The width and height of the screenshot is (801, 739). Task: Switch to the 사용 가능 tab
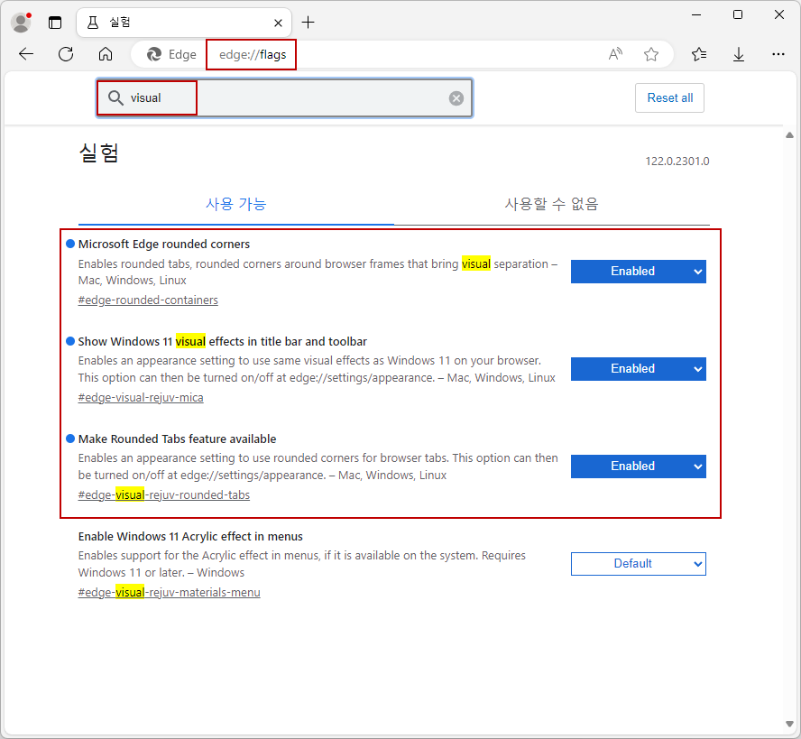[236, 204]
